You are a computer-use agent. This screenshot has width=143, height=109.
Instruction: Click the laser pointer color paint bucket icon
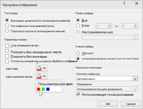[39, 76]
